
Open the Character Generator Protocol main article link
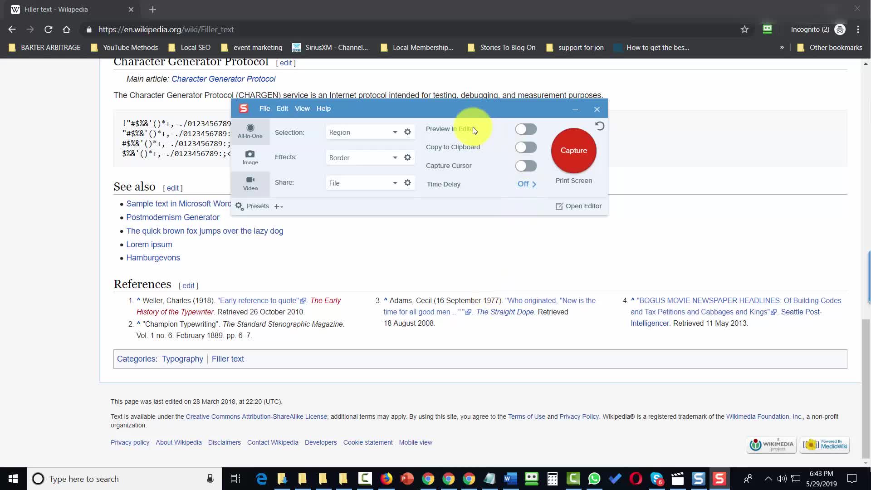223,79
